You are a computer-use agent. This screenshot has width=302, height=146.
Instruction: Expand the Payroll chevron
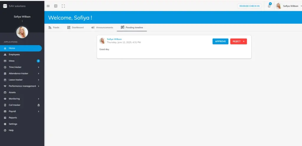click(x=39, y=112)
